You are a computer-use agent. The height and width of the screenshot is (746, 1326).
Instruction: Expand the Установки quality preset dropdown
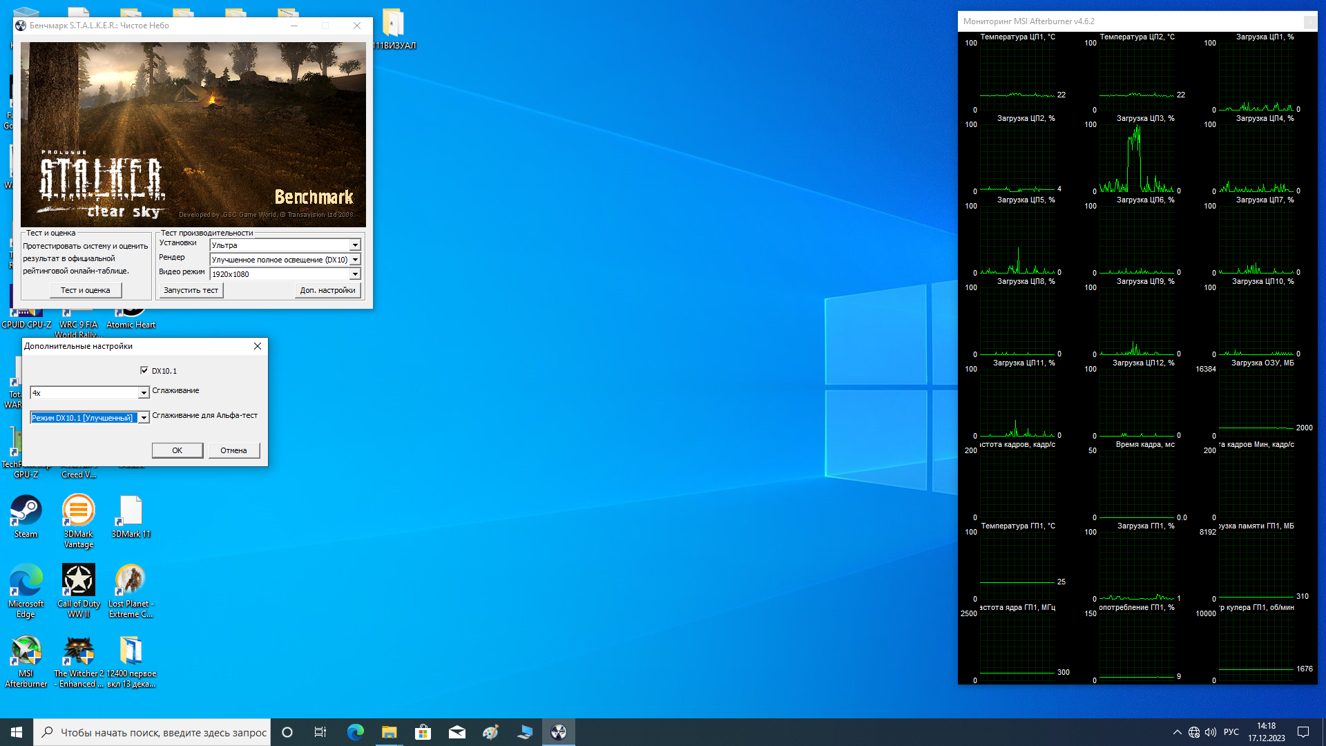pos(355,245)
